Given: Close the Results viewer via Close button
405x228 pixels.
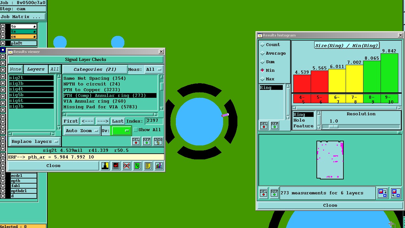Looking at the screenshot, I should pos(53,165).
